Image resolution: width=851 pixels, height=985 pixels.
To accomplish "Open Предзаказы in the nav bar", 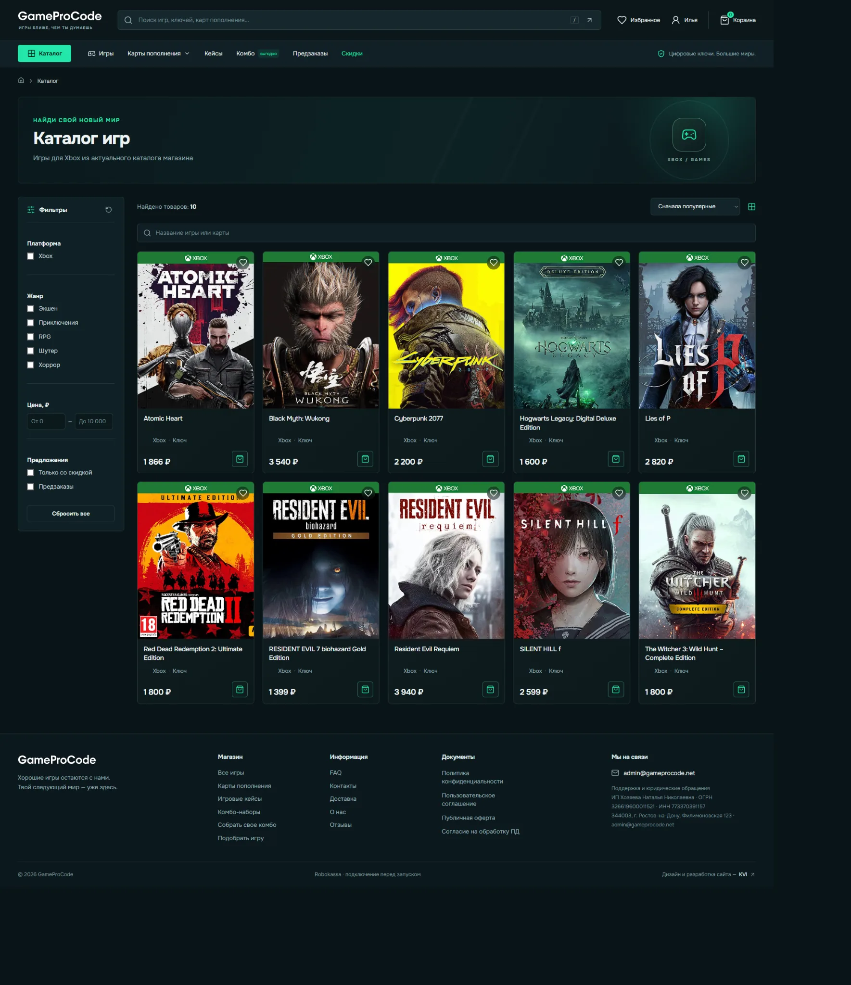I will (310, 53).
